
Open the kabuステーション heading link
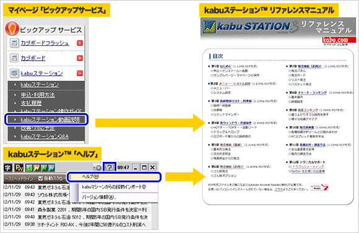coord(41,74)
